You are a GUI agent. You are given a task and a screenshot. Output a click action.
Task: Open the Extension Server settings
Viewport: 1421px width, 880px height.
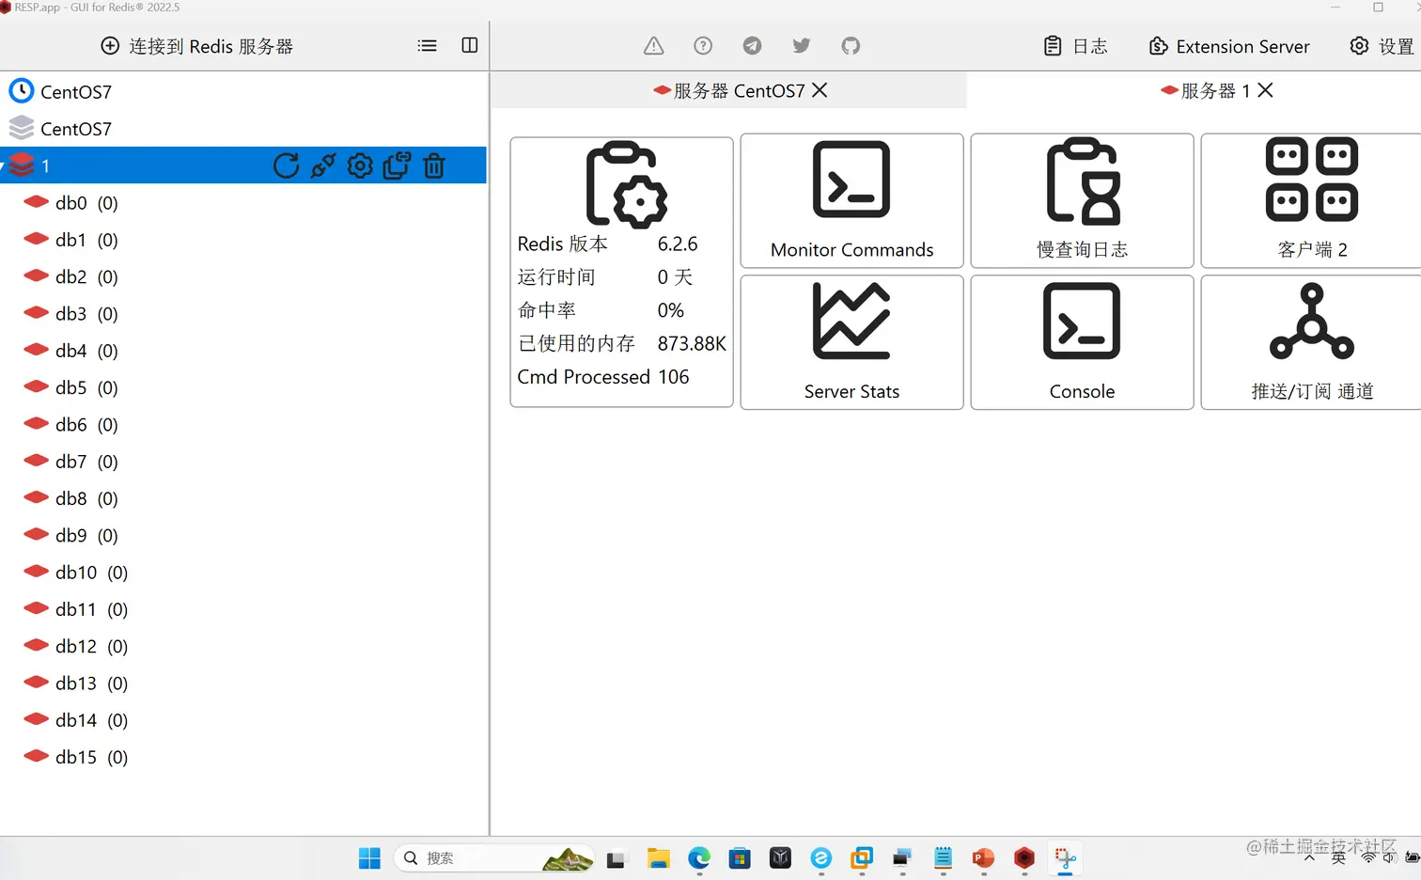click(1229, 46)
